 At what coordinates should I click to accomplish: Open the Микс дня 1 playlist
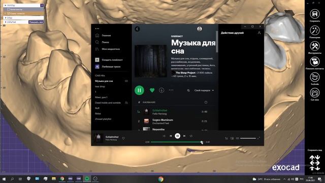101,97
